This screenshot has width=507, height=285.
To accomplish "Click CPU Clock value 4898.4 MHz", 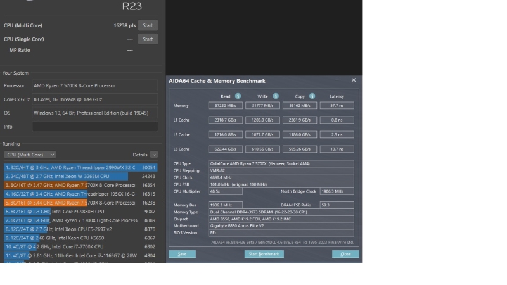I will pos(281,177).
